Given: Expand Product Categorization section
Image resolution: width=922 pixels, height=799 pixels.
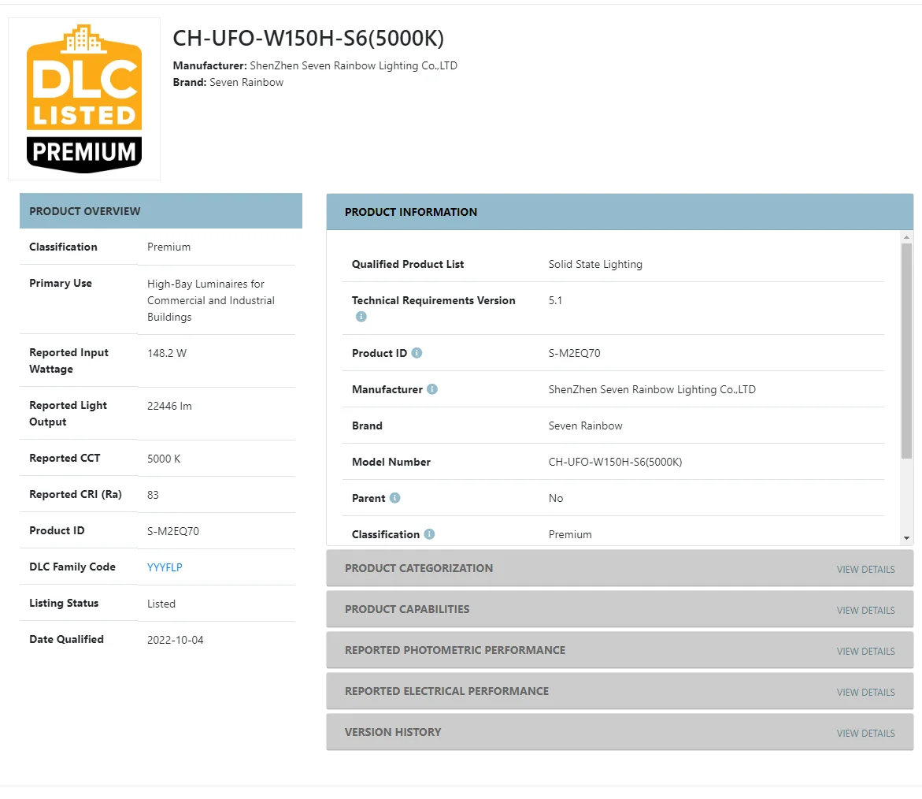Looking at the screenshot, I should coord(620,568).
